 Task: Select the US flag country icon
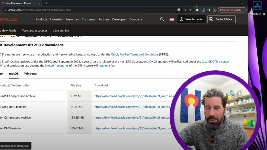[172, 19]
